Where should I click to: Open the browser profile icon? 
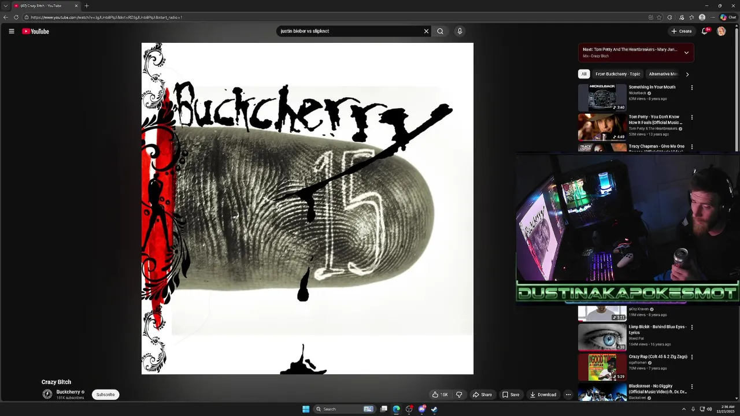(702, 17)
